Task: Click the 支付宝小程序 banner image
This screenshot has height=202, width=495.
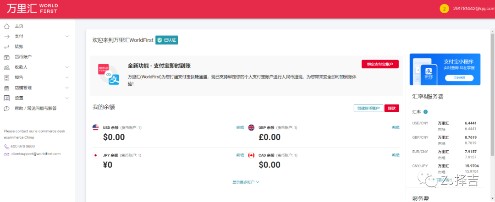Action: (445, 70)
